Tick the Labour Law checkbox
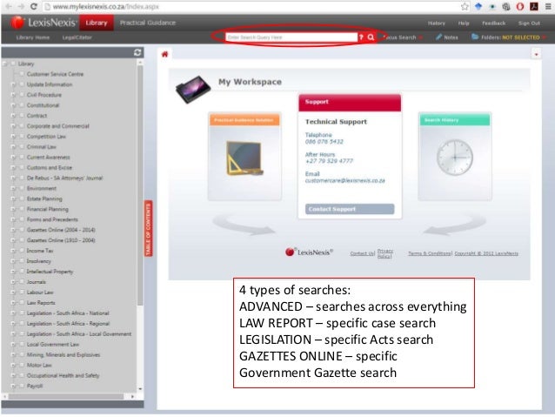The image size is (555, 417). (x=22, y=293)
